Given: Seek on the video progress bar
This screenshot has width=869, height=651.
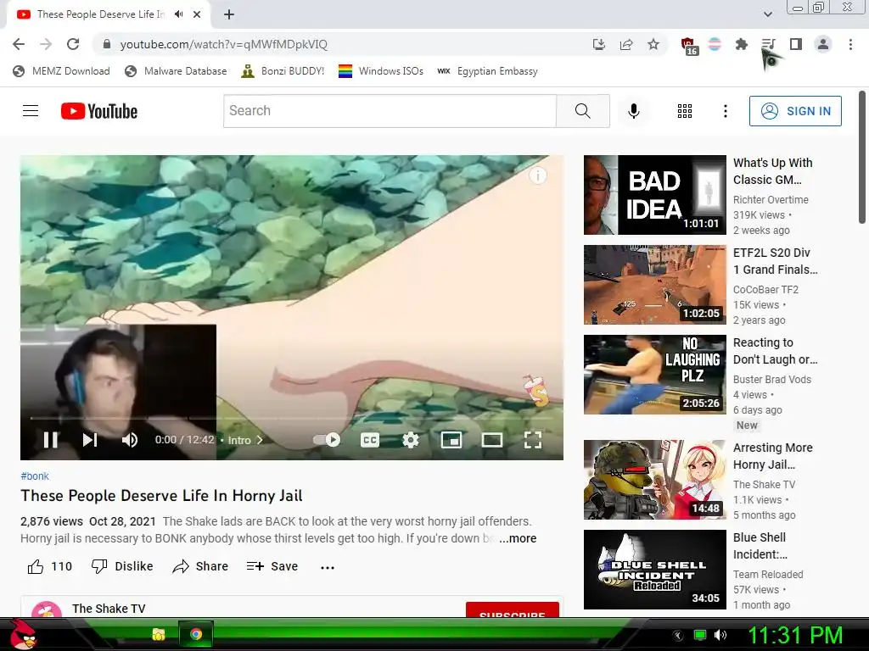Looking at the screenshot, I should 292,419.
